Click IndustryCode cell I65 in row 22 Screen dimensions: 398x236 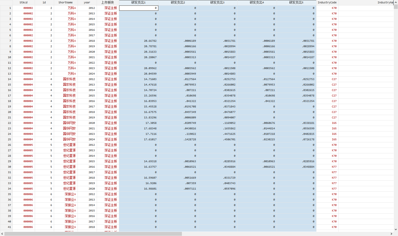[327, 123]
